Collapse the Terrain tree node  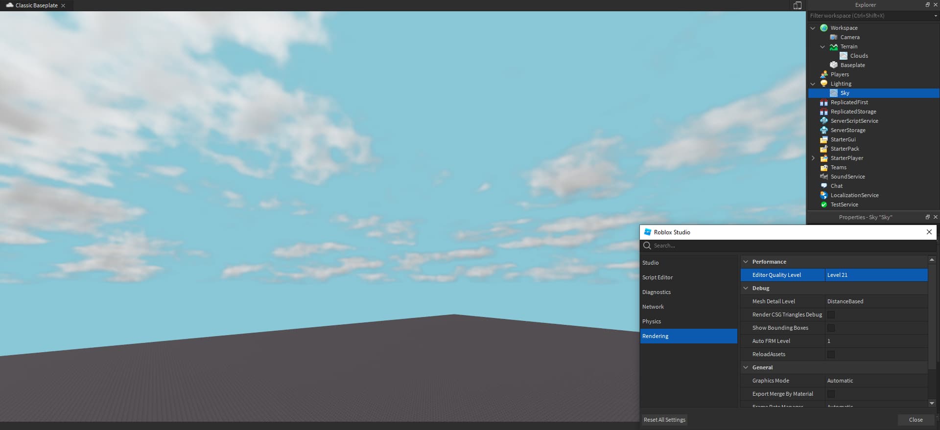point(823,46)
